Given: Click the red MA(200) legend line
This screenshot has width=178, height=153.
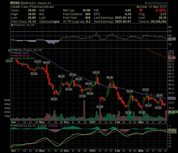Looking at the screenshot, I should [12, 56].
